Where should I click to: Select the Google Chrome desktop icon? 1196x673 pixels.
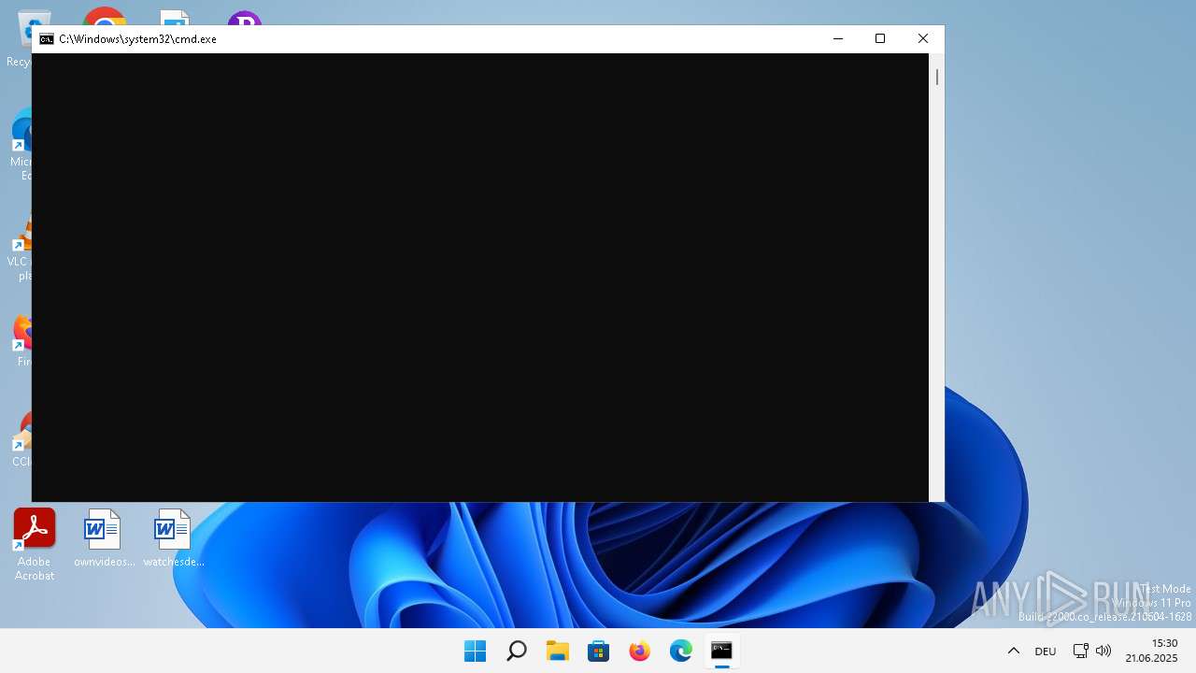(x=105, y=17)
